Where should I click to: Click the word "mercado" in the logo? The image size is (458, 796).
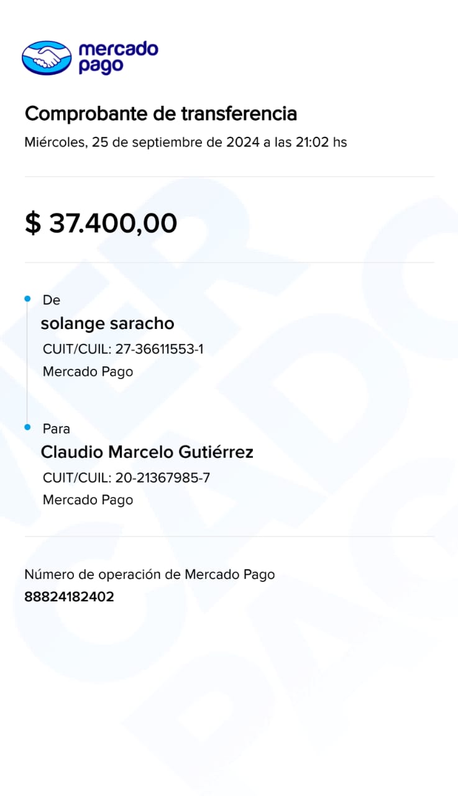coord(118,49)
